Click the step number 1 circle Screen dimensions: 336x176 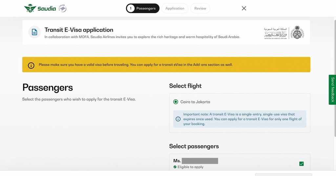pos(131,9)
